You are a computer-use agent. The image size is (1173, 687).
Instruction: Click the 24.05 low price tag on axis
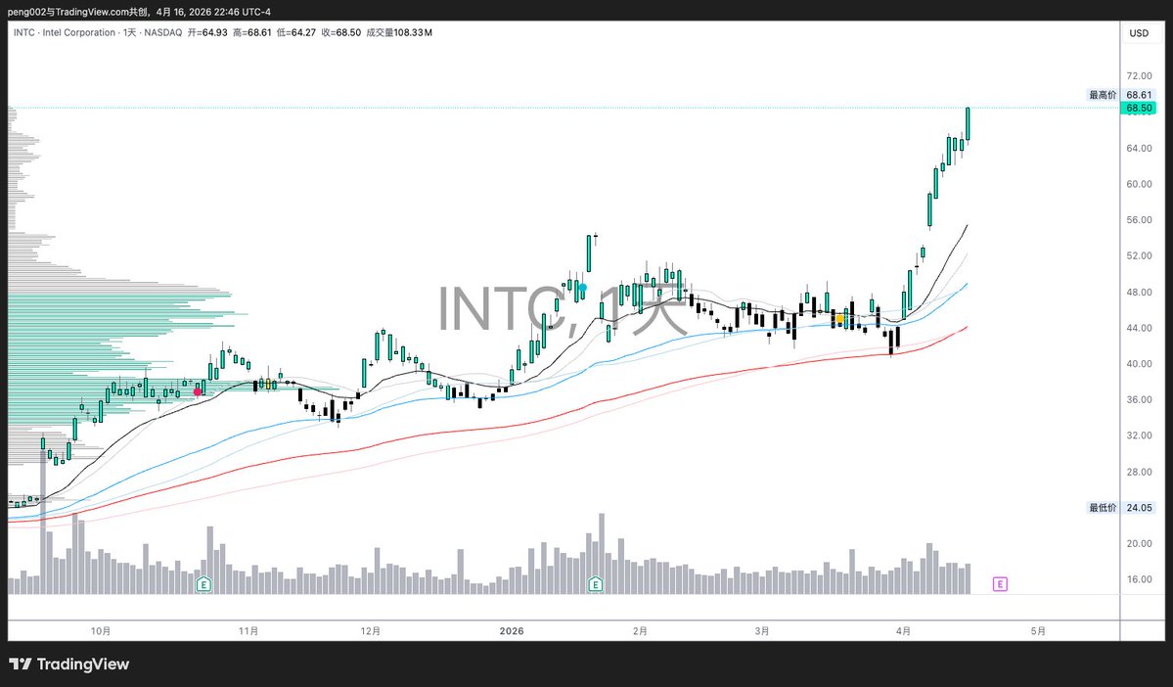click(1139, 507)
